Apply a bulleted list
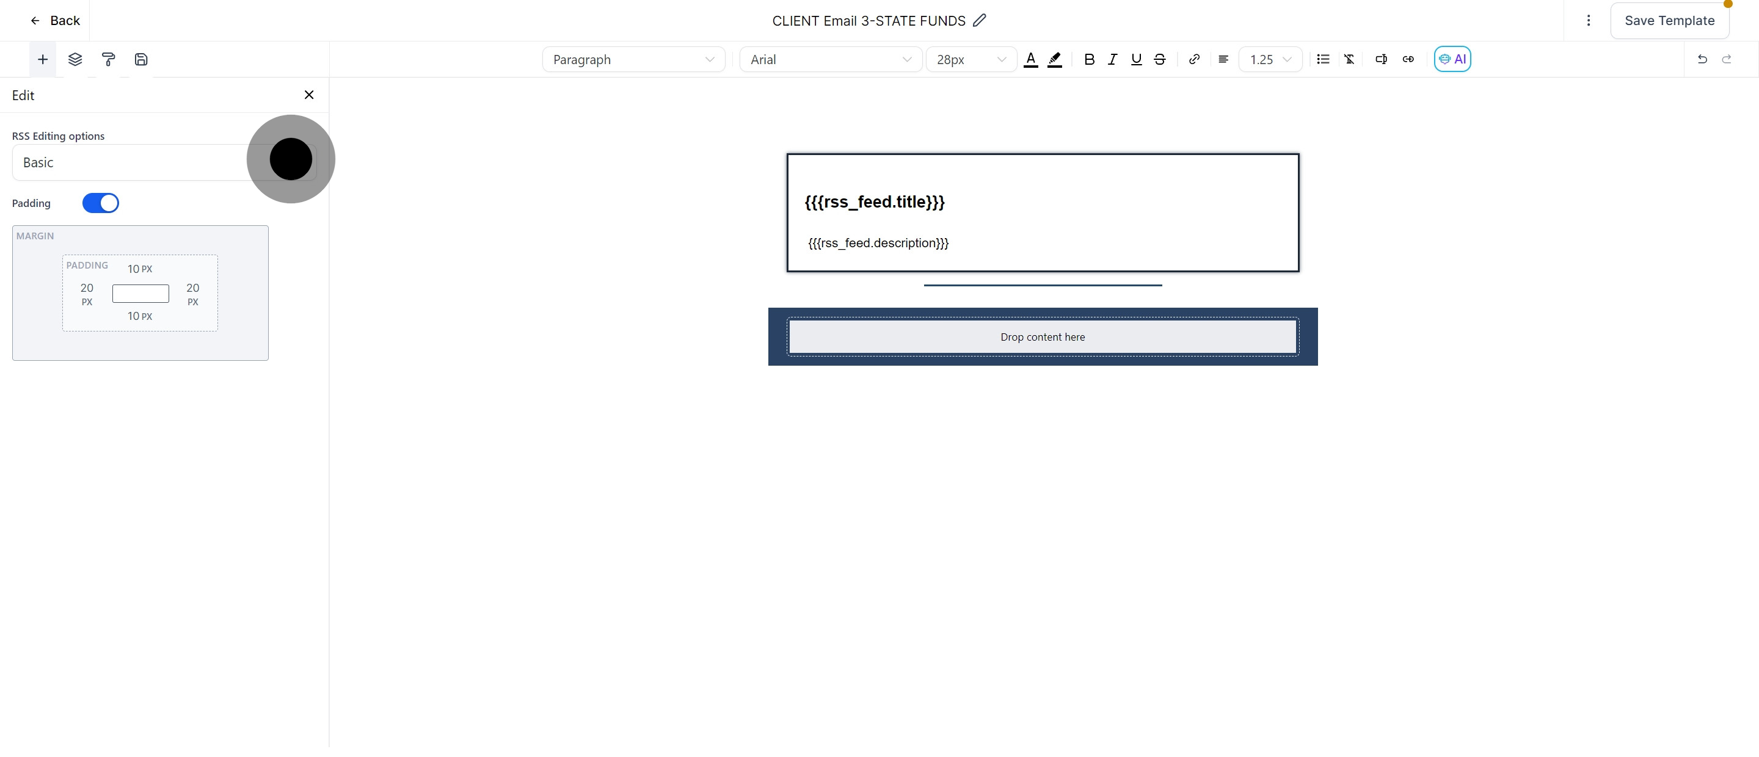The image size is (1759, 757). coord(1324,59)
